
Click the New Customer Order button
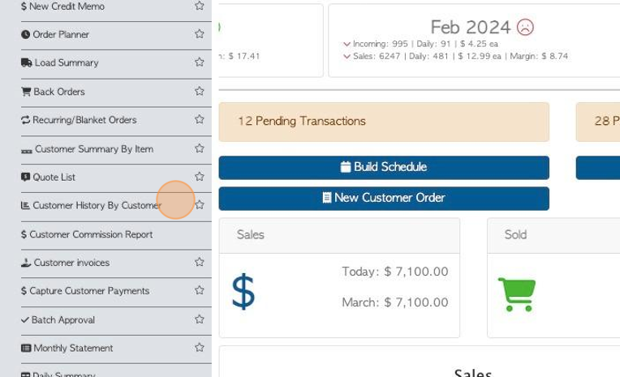tap(383, 198)
